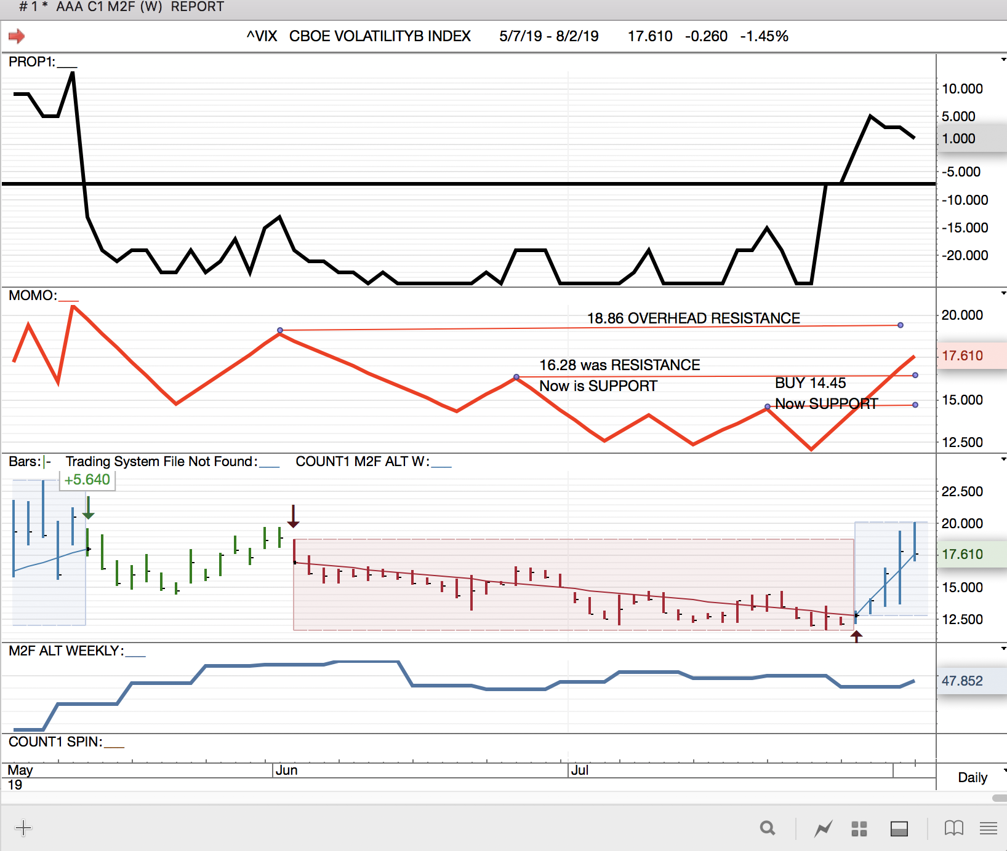Open the magnifying glass search tool

767,828
